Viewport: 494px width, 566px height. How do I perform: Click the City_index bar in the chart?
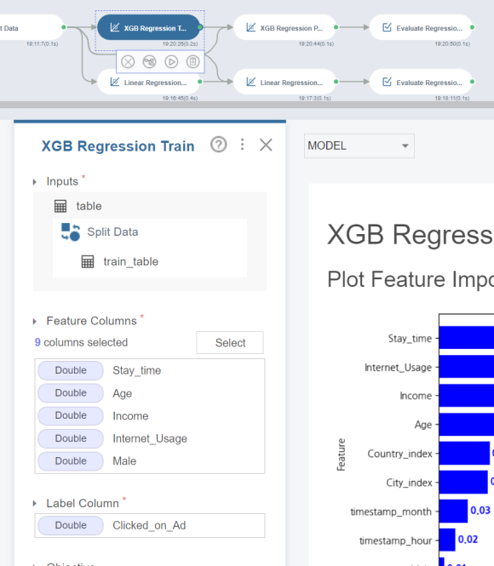(x=463, y=483)
